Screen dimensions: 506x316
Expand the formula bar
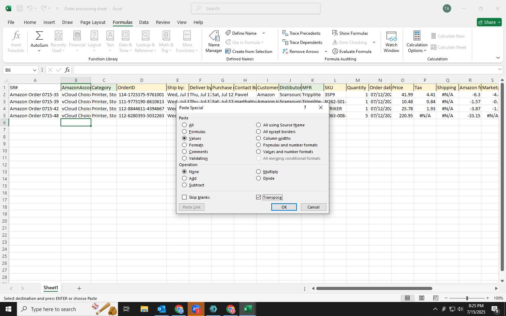[500, 70]
